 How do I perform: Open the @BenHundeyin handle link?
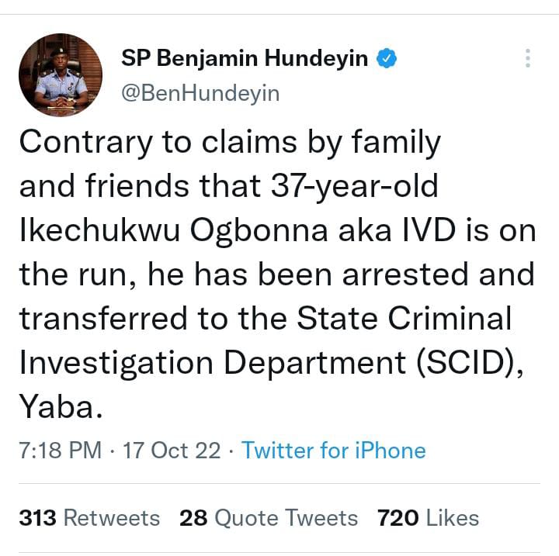coord(200,93)
